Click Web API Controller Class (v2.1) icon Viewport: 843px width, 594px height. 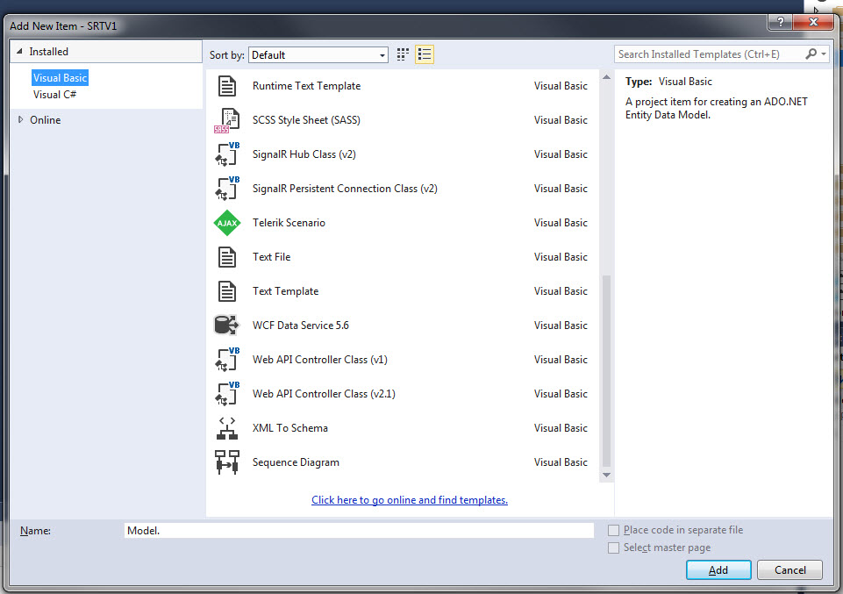(x=227, y=394)
